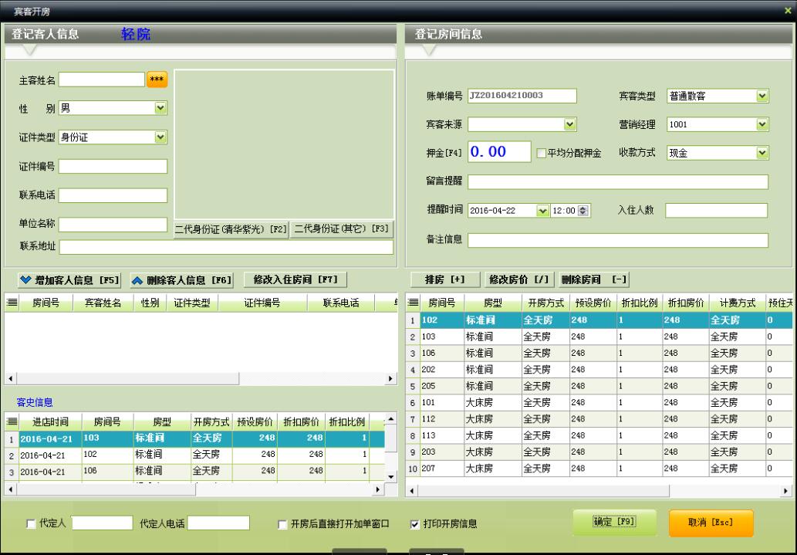The image size is (797, 555).
Task: Select history row 3 with room 106
Action: [194, 471]
